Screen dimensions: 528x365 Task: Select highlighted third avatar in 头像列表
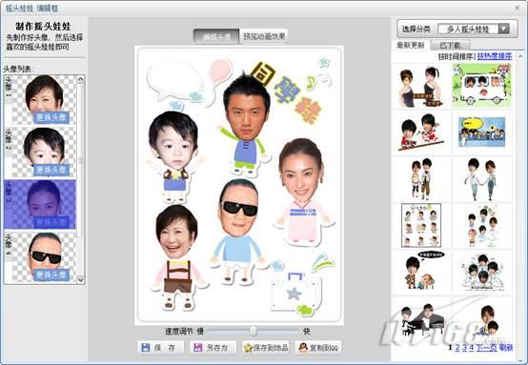(x=40, y=204)
